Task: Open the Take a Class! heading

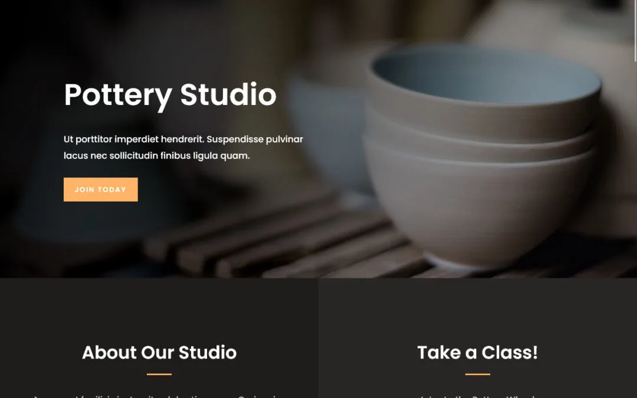Action: [478, 352]
